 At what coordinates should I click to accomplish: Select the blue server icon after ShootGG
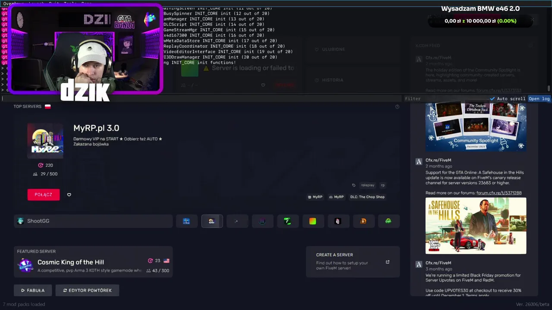pos(186,221)
